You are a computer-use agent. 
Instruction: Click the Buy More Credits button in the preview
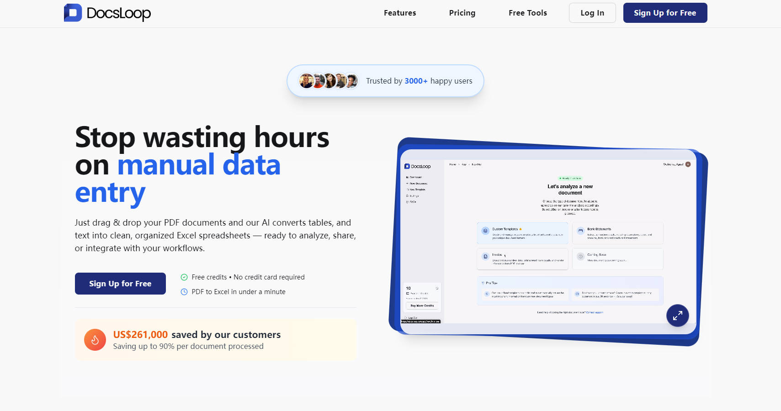[x=422, y=306]
